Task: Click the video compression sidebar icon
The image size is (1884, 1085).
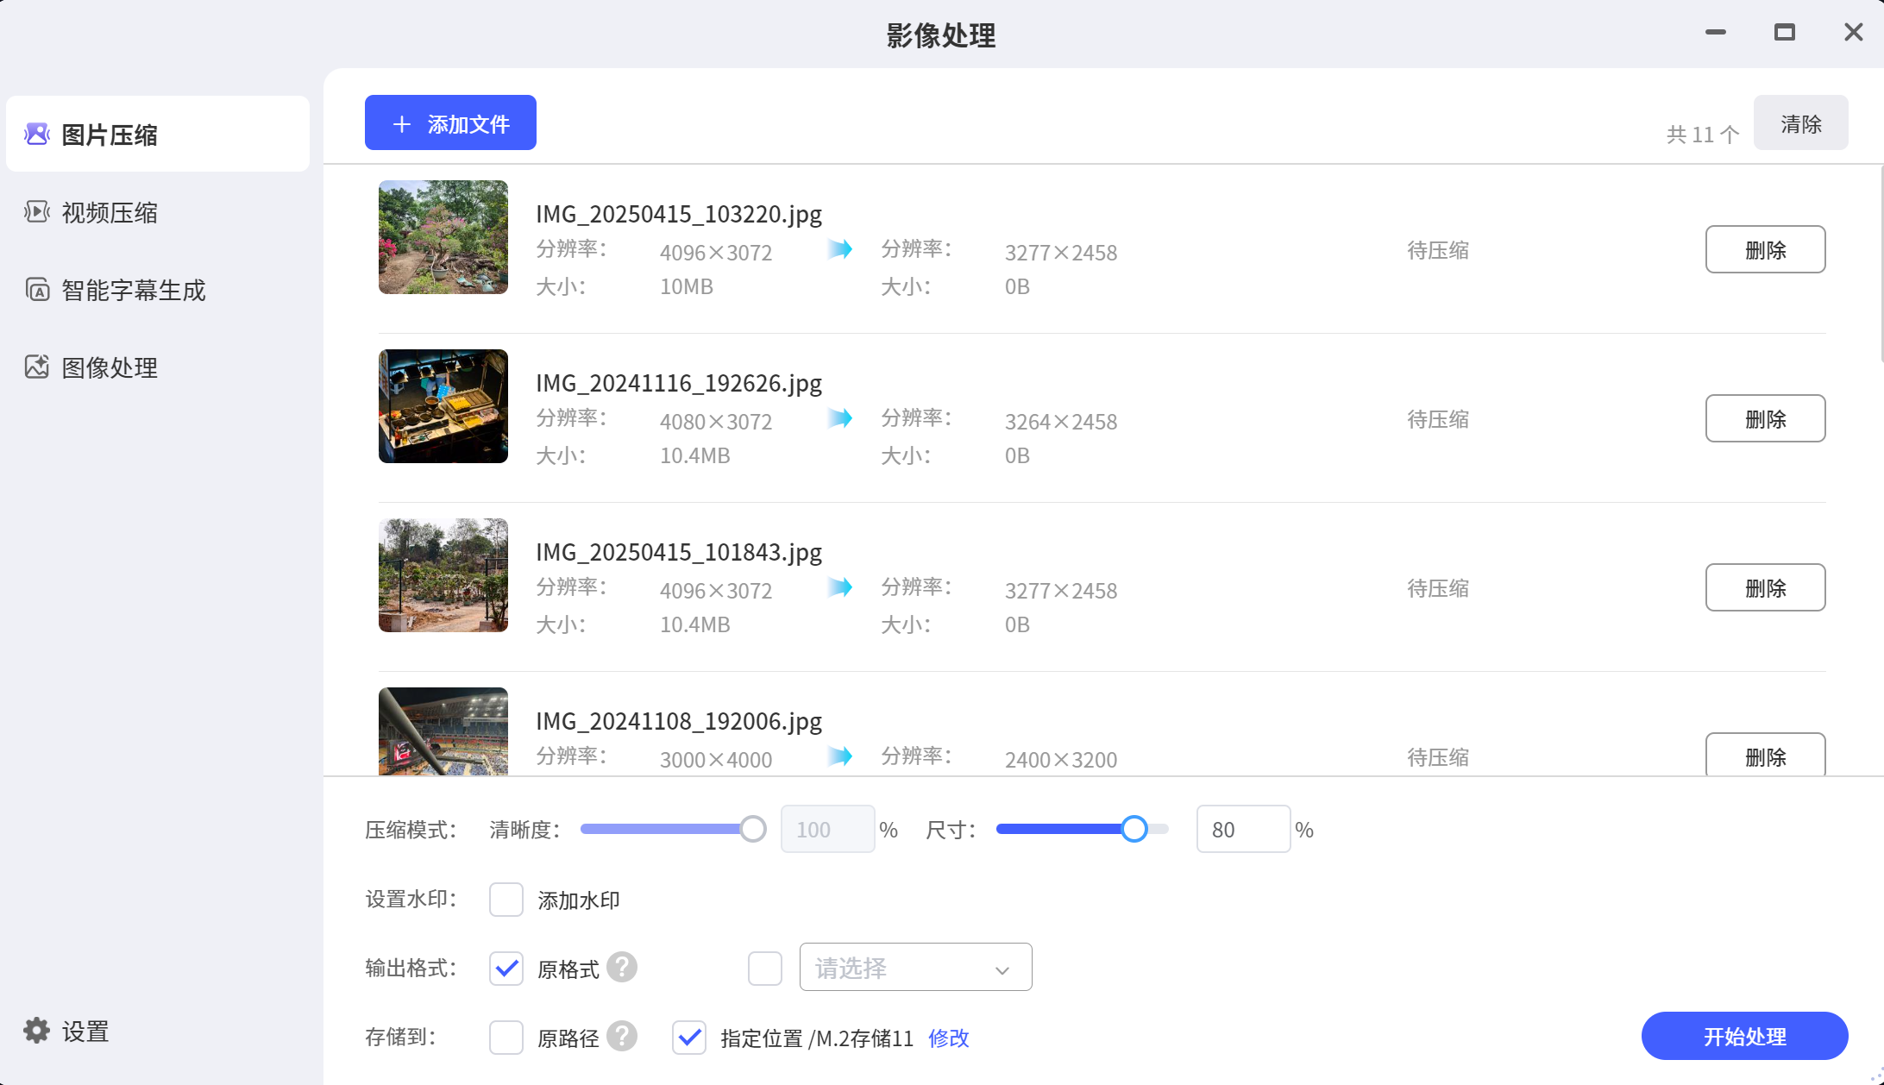Action: (36, 211)
